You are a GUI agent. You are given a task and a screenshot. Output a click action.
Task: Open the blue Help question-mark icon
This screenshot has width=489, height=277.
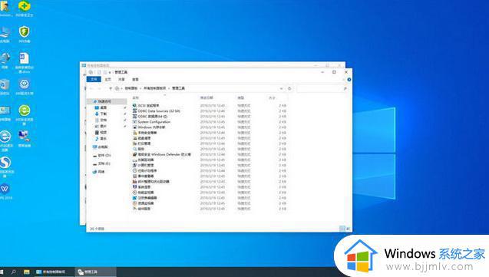pos(349,80)
